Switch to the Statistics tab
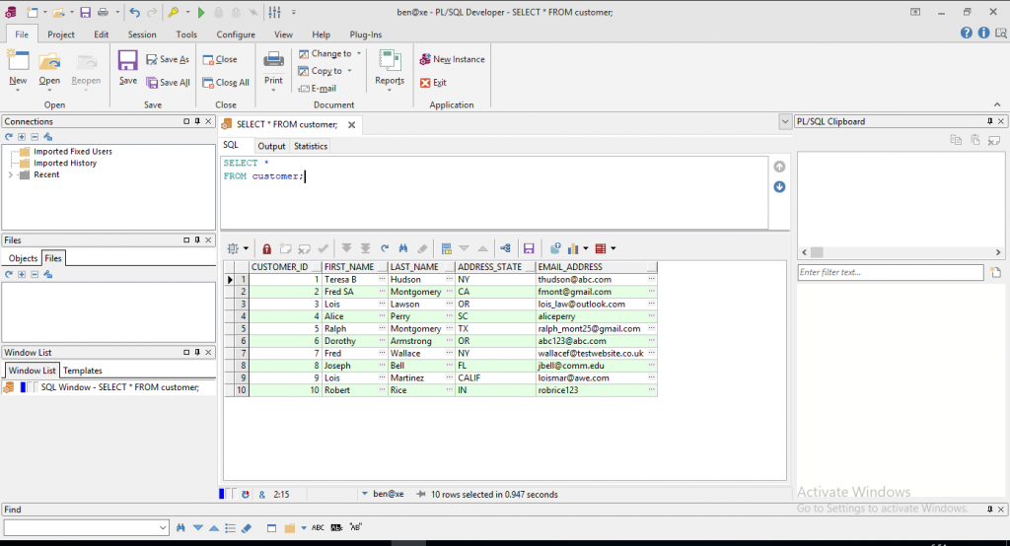The width and height of the screenshot is (1010, 546). coord(311,146)
